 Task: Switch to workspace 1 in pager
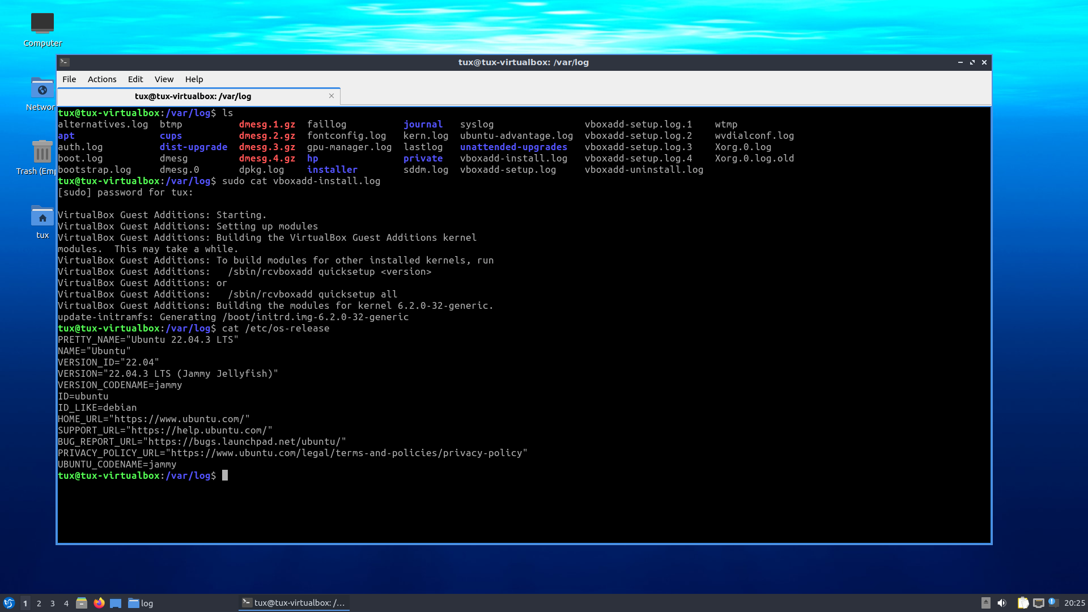[25, 603]
